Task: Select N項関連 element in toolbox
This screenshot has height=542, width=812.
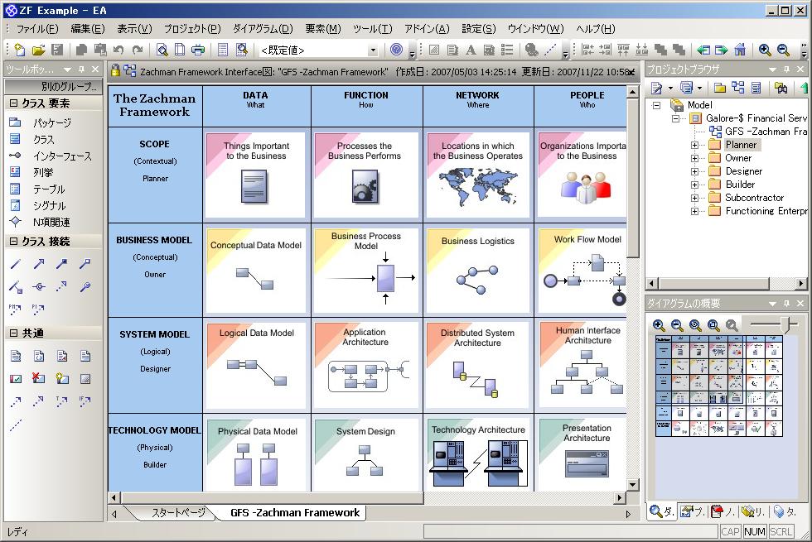Action: pyautogui.click(x=51, y=222)
